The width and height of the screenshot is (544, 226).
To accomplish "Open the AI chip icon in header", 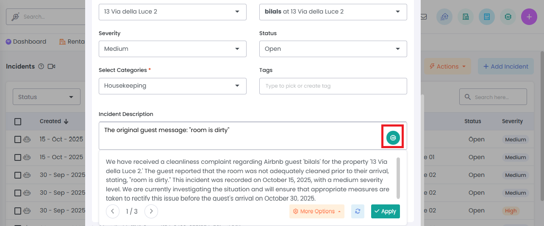I will pos(508,17).
